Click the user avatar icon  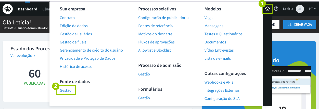point(300,9)
